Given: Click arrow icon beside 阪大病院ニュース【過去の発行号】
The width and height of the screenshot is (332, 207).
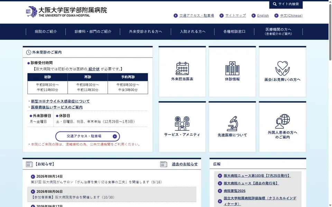Looking at the screenshot, I should (220, 183).
